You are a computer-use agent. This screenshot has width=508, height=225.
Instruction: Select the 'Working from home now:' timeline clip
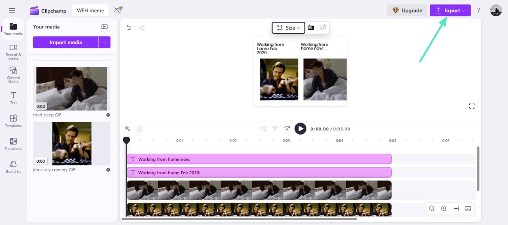pos(259,159)
